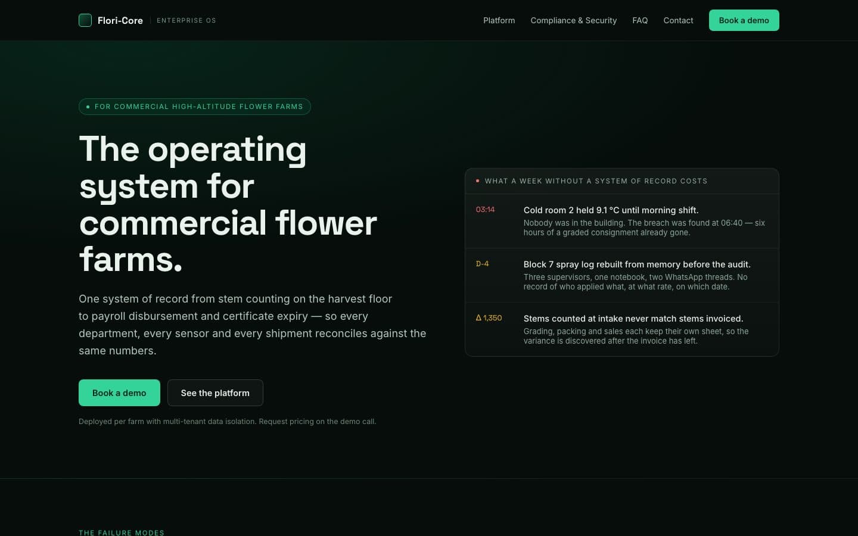Click the Δ 1,350 variance value
The height and width of the screenshot is (536, 858).
489,318
